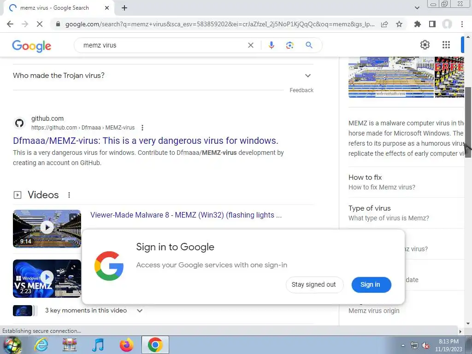This screenshot has width=472, height=354.
Task: Start voice search with microphone
Action: (x=271, y=45)
